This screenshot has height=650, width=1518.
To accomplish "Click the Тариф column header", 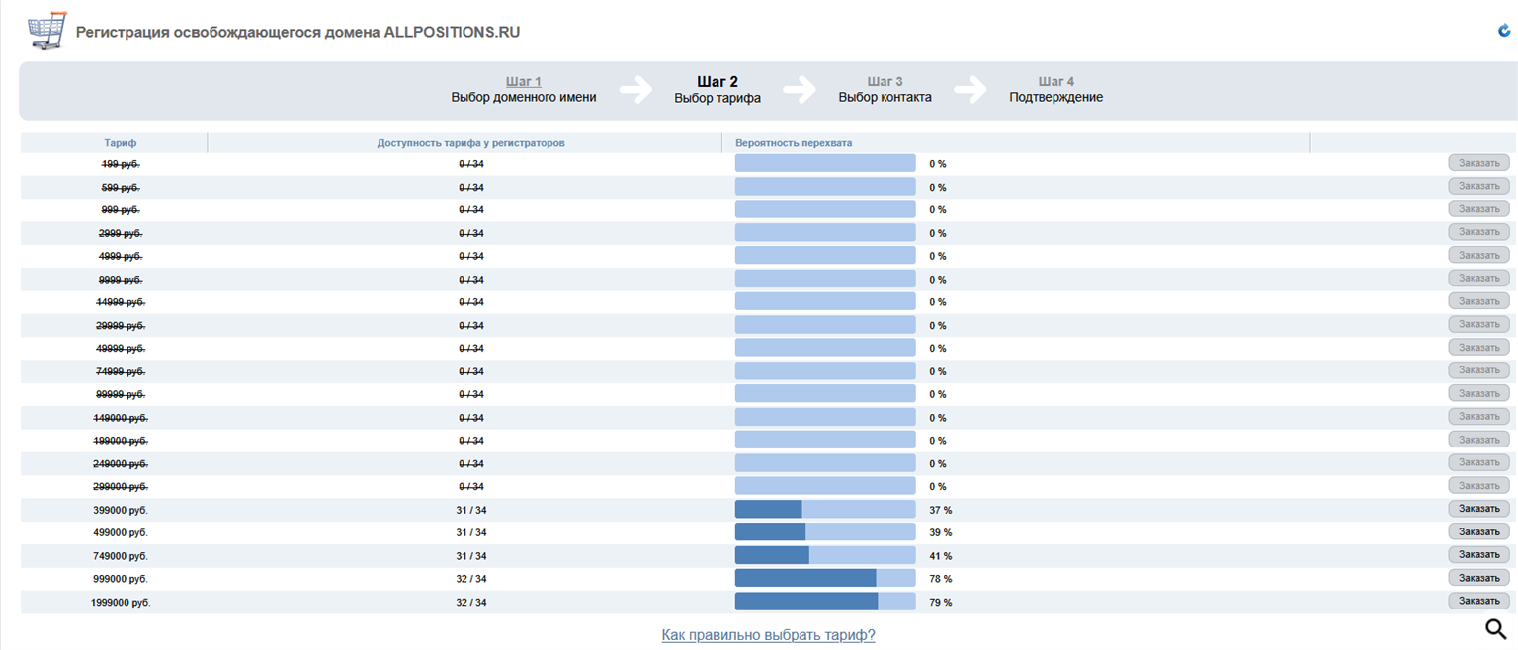I will tap(121, 143).
